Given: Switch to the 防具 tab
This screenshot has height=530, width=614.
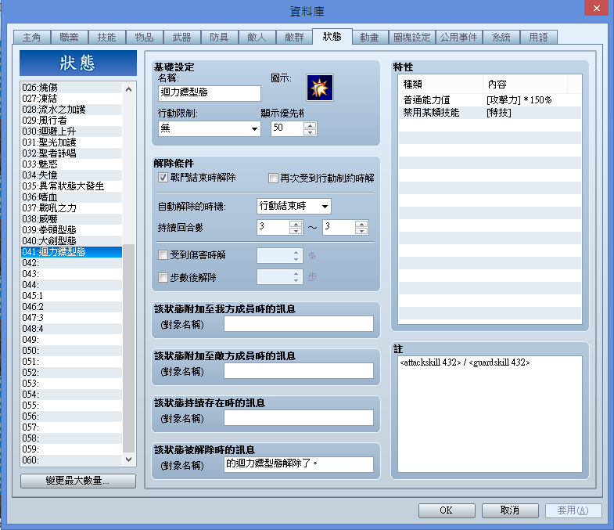Looking at the screenshot, I should tap(219, 38).
